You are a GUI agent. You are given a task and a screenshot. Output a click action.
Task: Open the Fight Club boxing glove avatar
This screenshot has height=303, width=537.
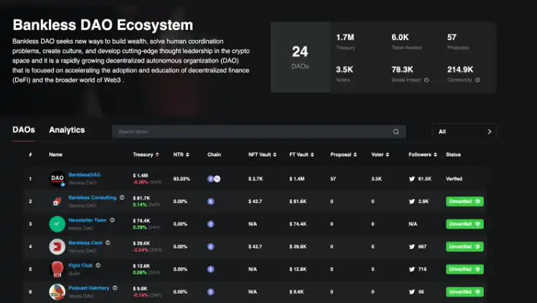tap(57, 269)
